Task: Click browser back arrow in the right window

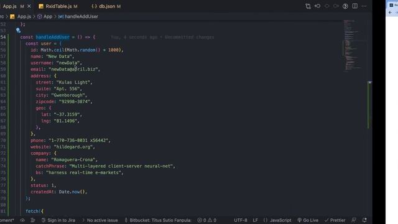Action: (x=390, y=12)
